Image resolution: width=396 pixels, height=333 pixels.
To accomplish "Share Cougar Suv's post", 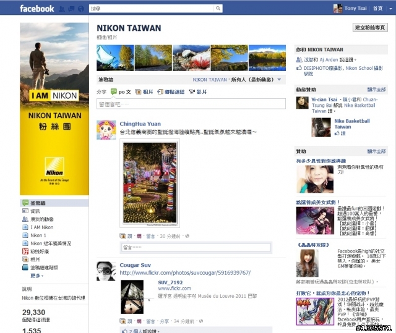I will point(164,321).
